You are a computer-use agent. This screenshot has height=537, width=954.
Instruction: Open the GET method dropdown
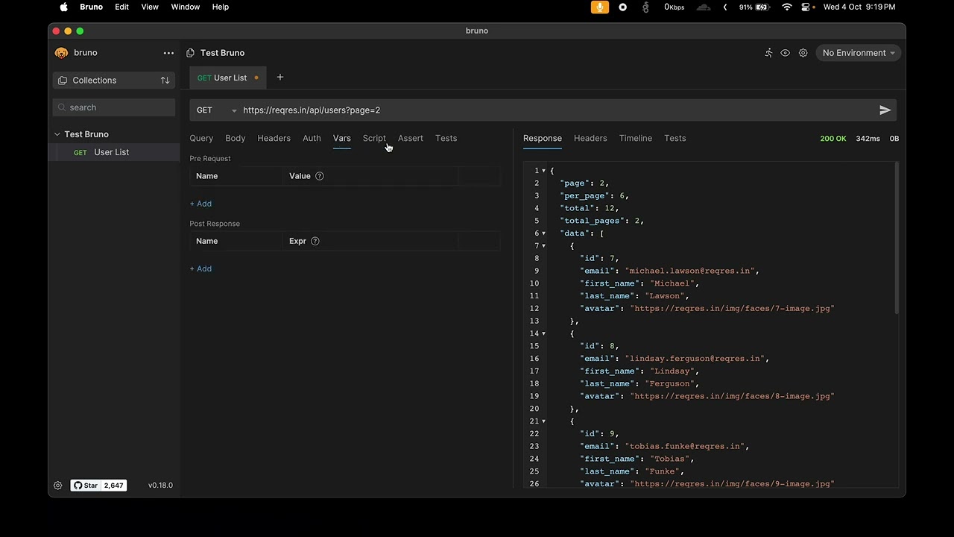click(x=216, y=110)
